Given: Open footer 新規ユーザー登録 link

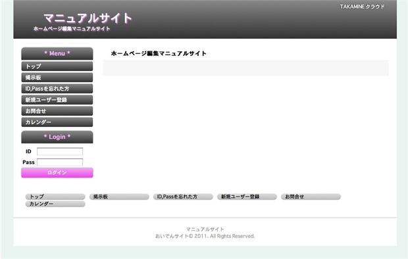Looking at the screenshot, I should pos(247,197).
